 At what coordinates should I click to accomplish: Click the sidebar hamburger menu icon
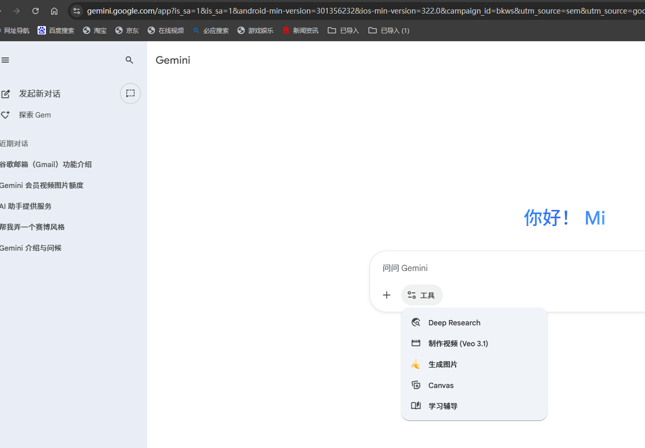pos(5,60)
